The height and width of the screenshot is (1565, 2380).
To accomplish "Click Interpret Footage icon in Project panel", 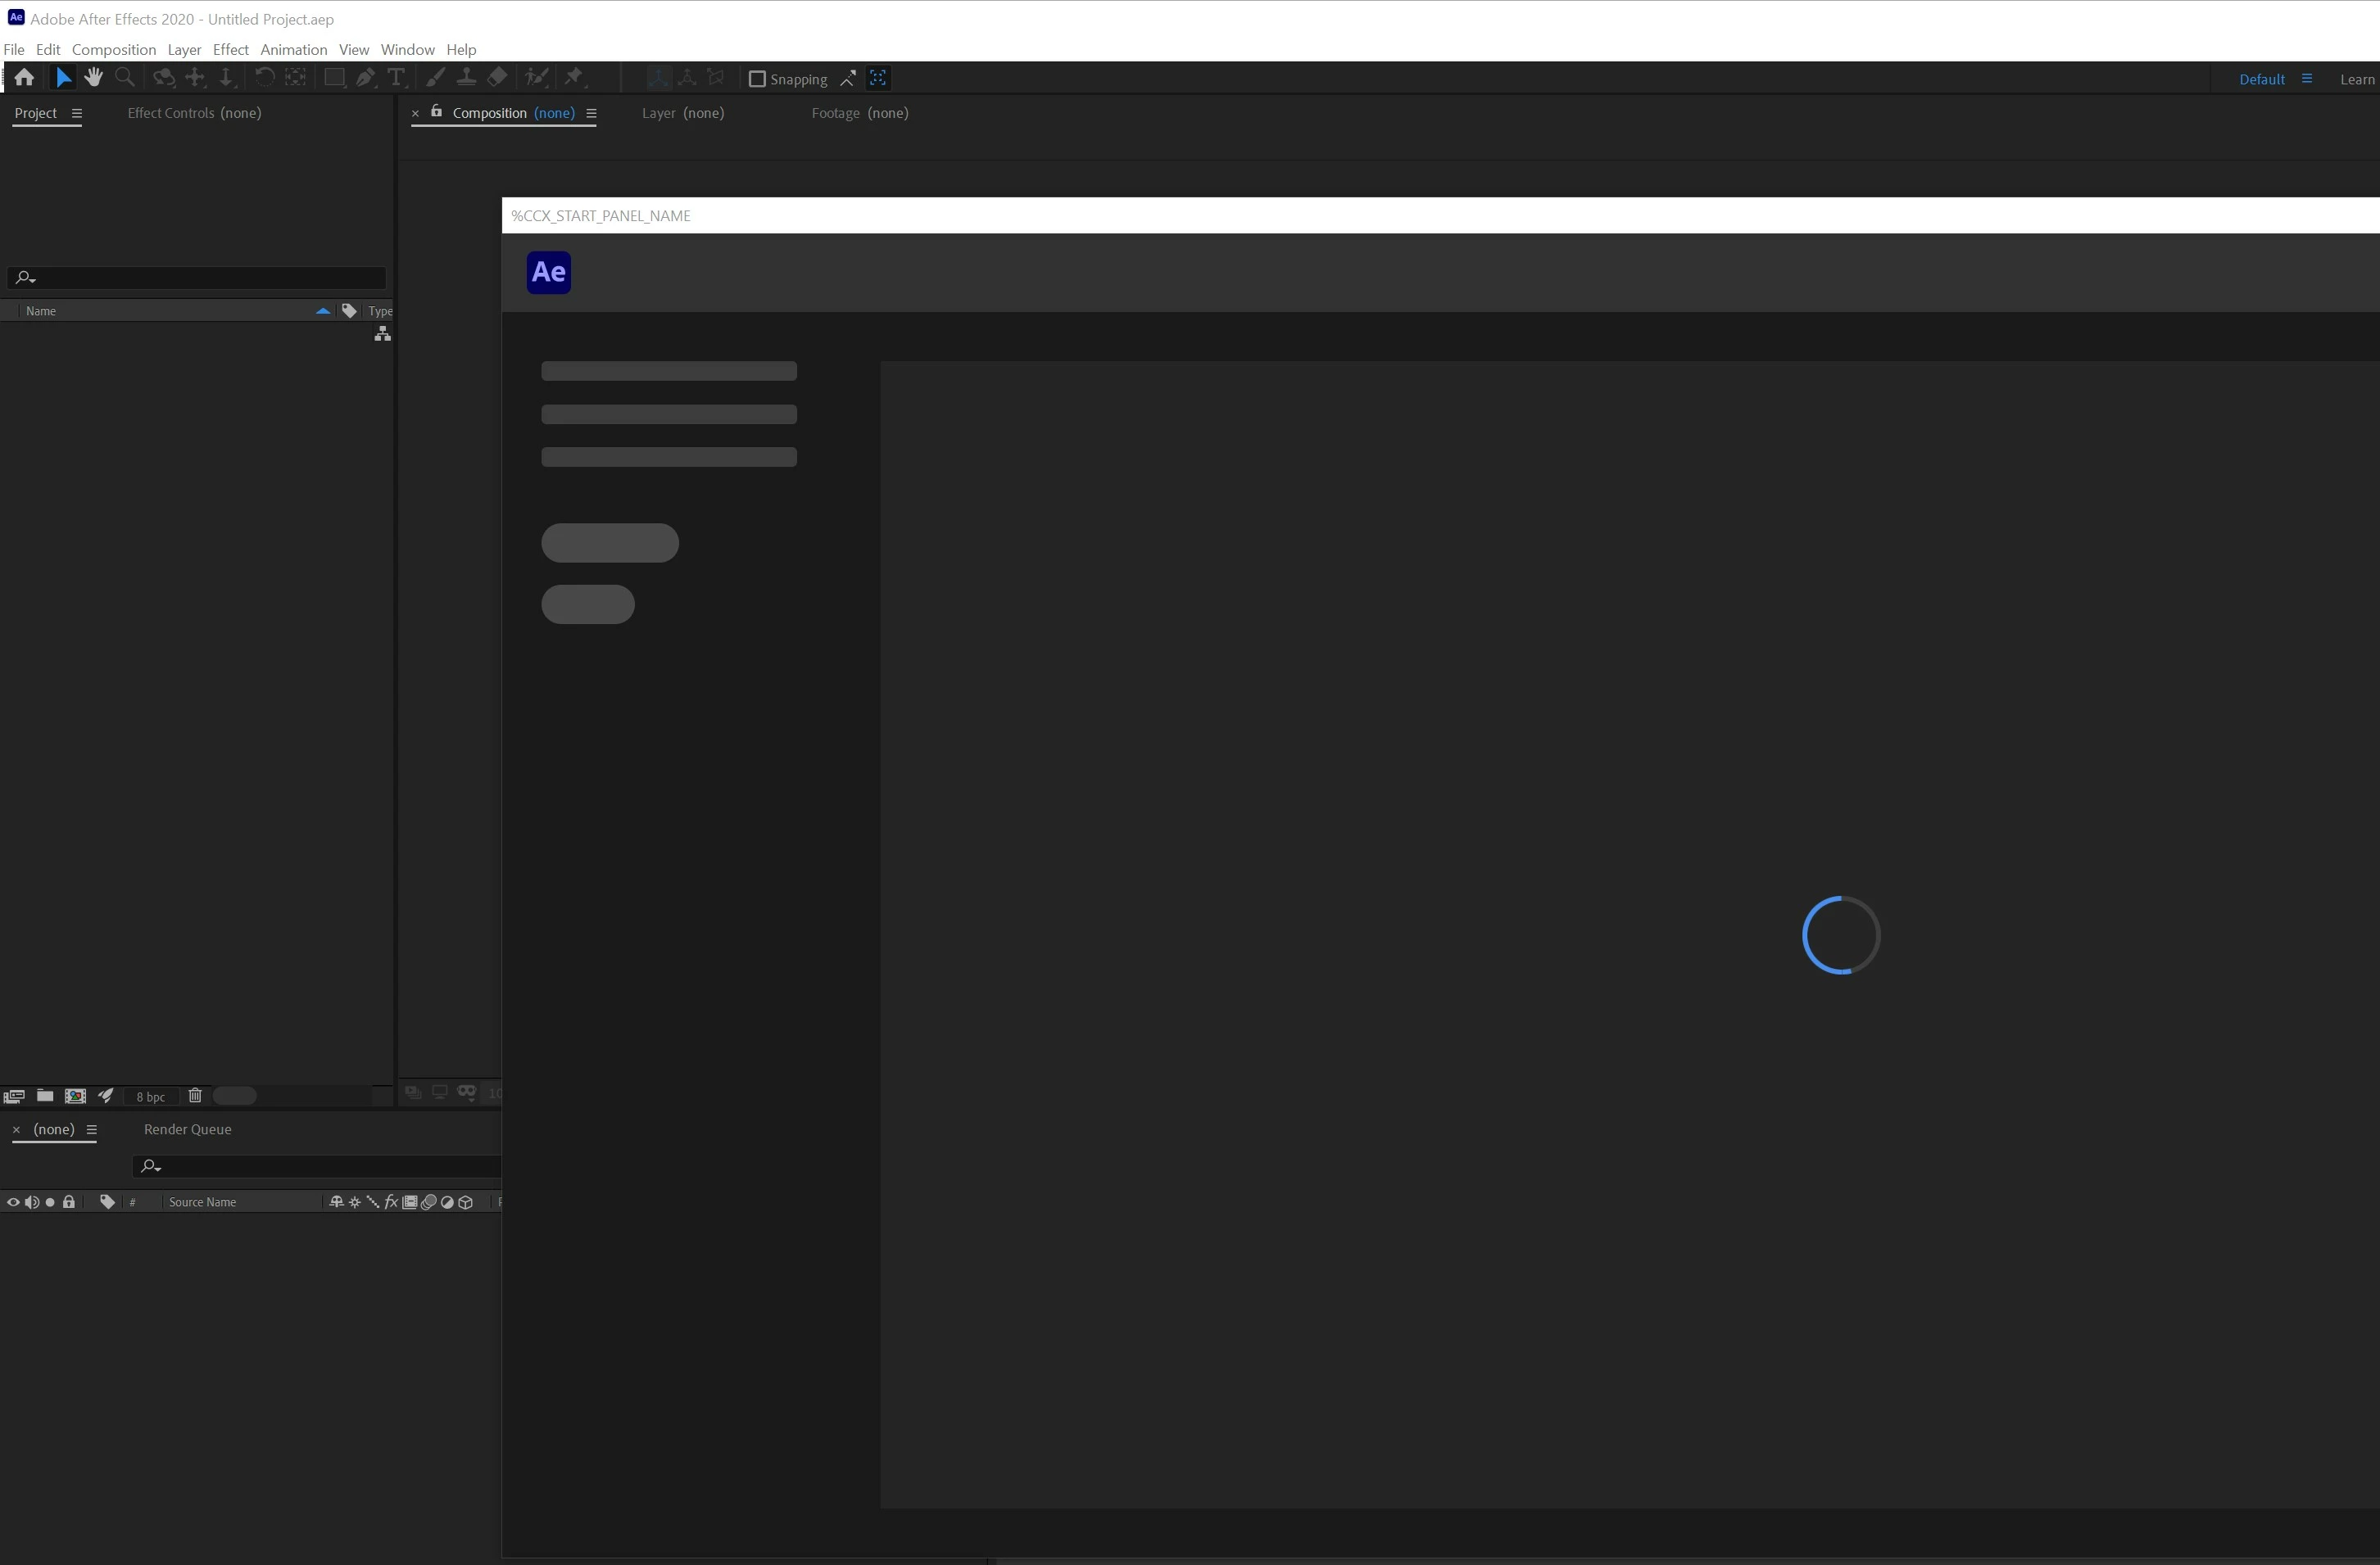I will pyautogui.click(x=14, y=1097).
